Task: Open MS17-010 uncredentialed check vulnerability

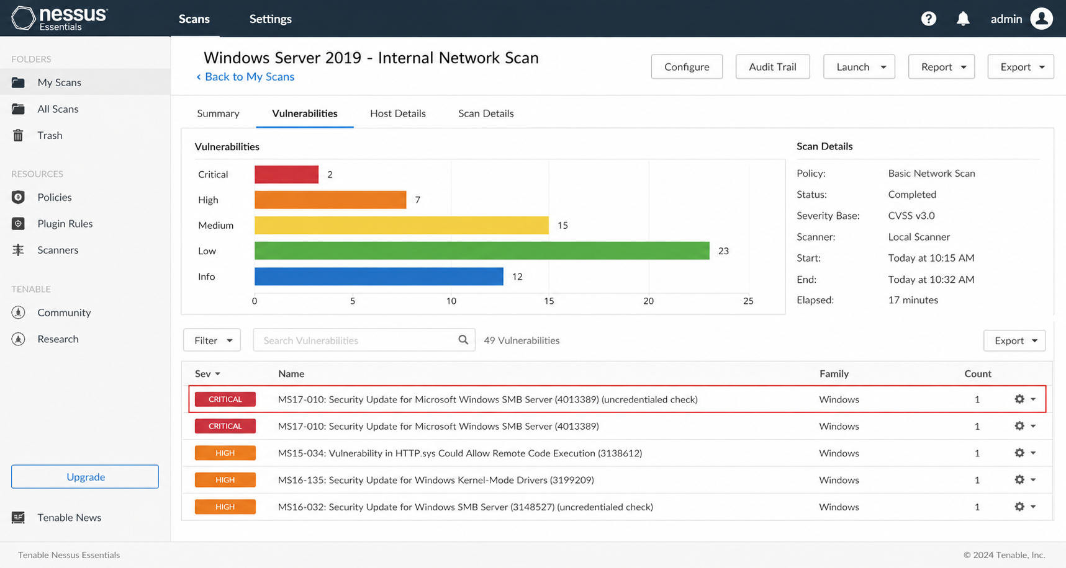Action: (488, 399)
